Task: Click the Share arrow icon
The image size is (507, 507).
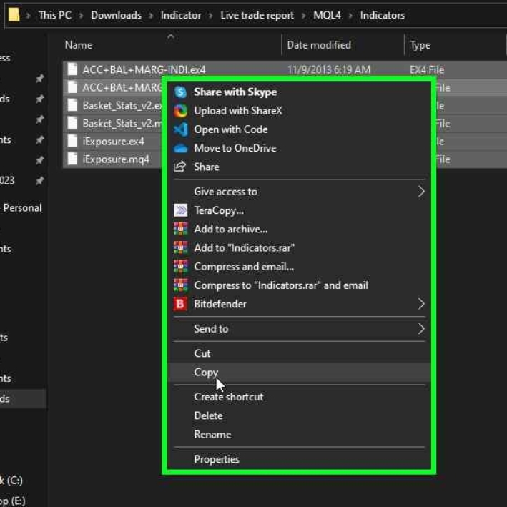Action: coord(179,167)
